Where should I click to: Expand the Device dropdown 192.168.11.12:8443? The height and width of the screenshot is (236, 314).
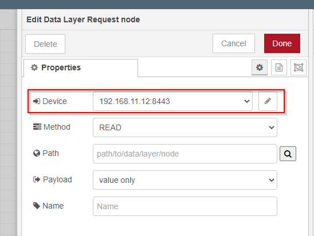(172, 101)
